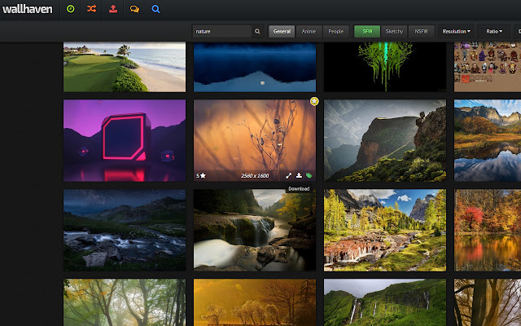Open the Resolution dropdown

pos(456,32)
